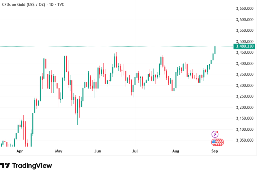Click the May label on time axis
The height and width of the screenshot is (171, 258).
pos(59,152)
